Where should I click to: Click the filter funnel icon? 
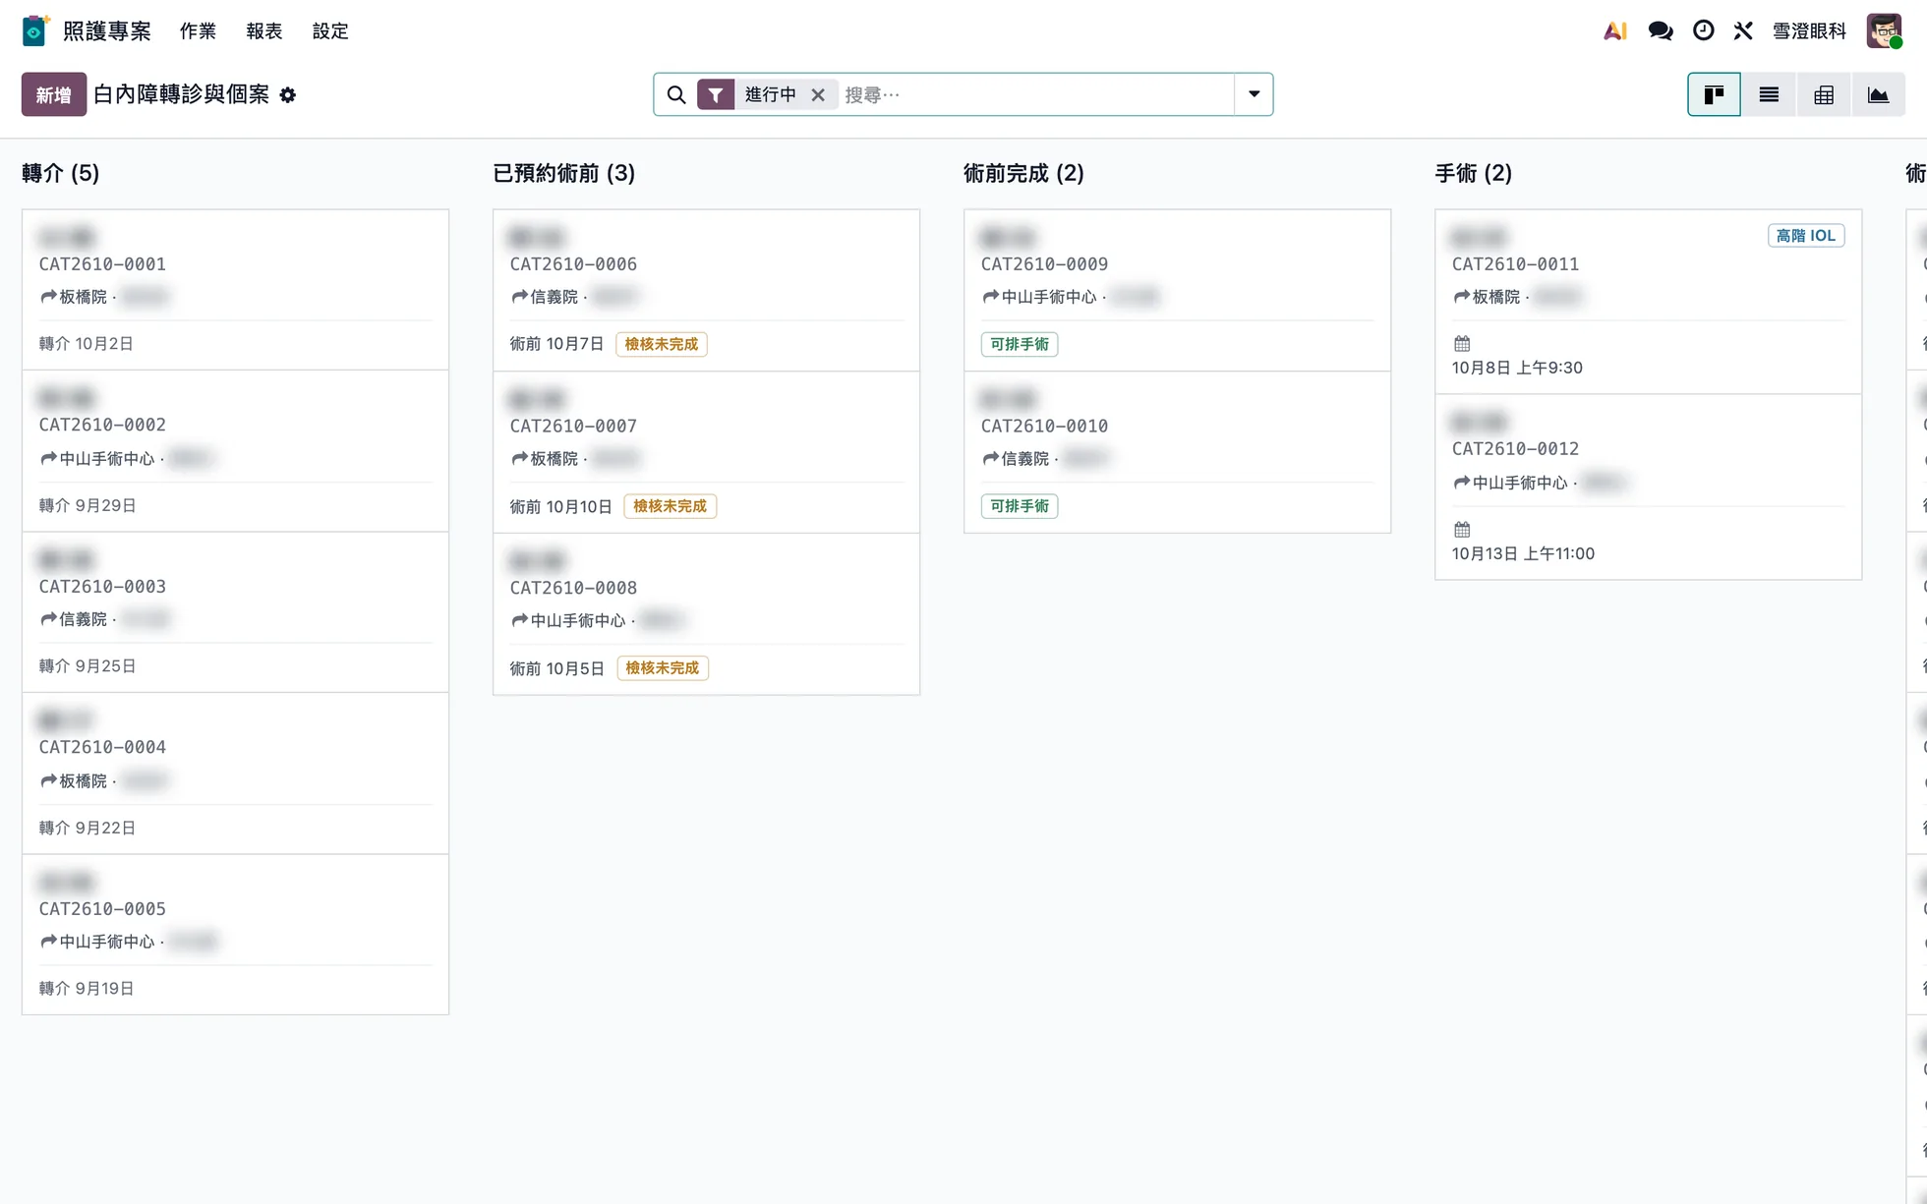(716, 94)
